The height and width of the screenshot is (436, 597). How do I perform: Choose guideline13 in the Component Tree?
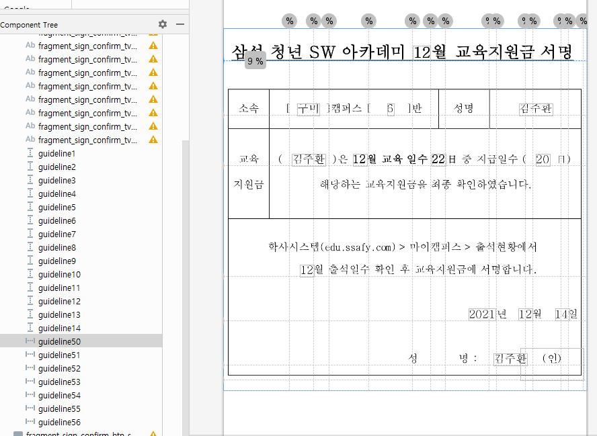[x=81, y=314]
